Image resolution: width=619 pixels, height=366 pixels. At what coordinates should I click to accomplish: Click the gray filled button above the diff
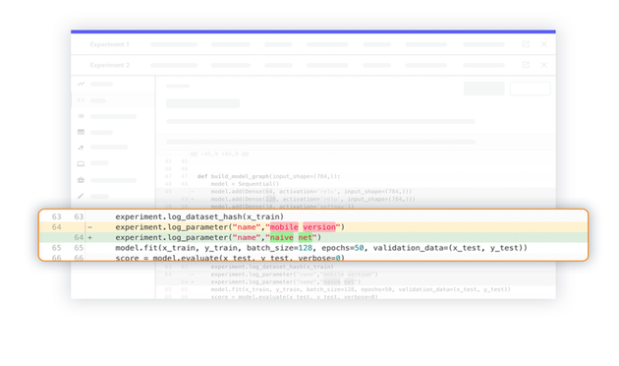pyautogui.click(x=484, y=89)
